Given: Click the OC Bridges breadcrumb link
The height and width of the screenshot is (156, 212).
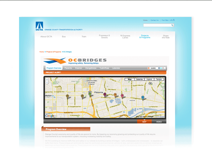Looking at the screenshot, I should pos(68,52).
